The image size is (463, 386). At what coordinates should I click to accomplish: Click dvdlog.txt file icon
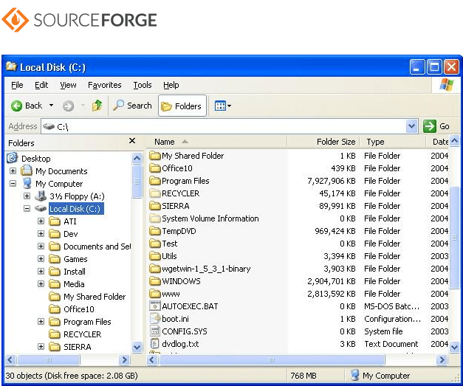click(x=155, y=344)
